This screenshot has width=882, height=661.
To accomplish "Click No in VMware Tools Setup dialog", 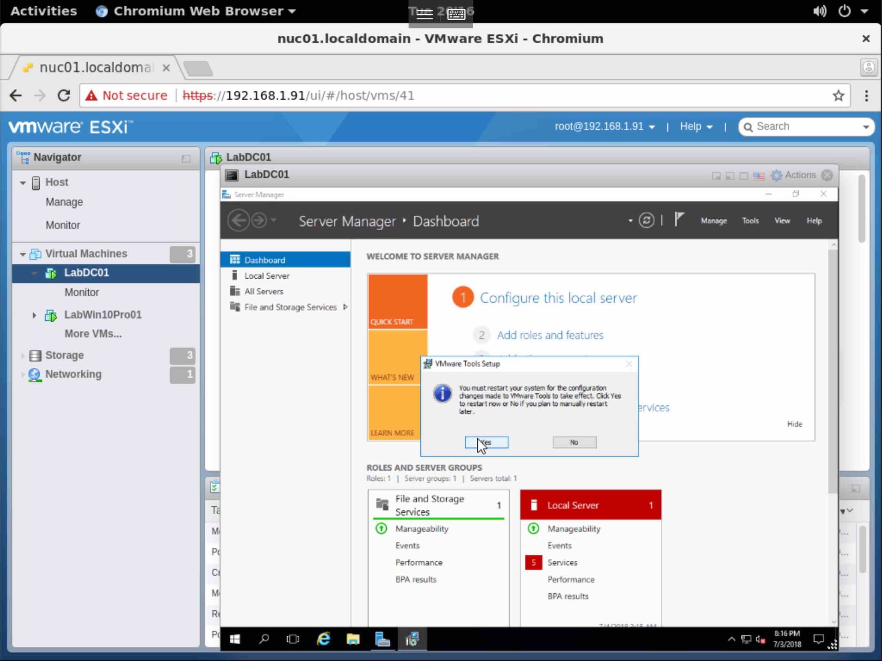I will point(574,442).
